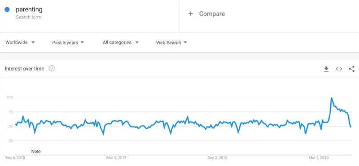The height and width of the screenshot is (166, 359).
Task: Open the help icon beside Interest over time
Action: coord(52,69)
